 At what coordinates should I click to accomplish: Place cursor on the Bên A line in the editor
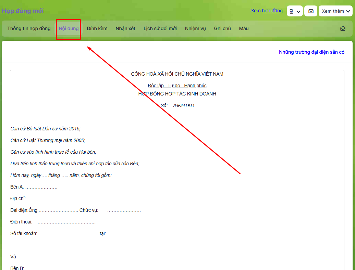point(34,187)
